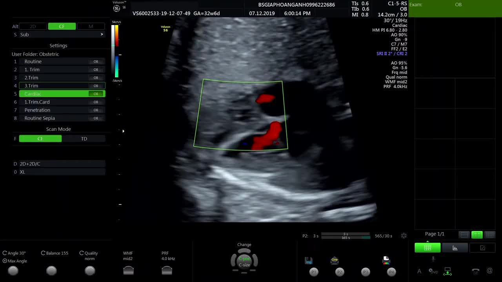Expand left panel using small side arrow
The width and height of the screenshot is (502, 282).
123,131
